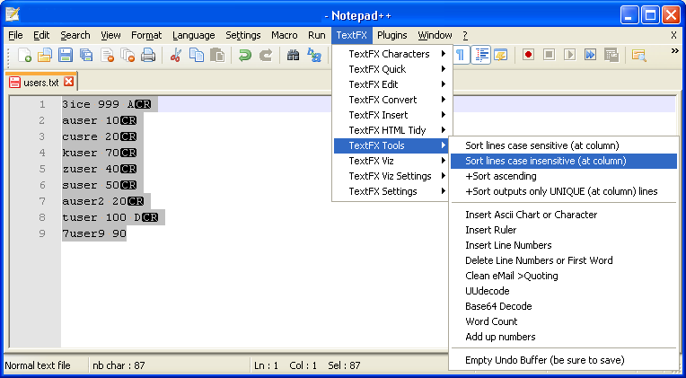Select Add up numbers

pyautogui.click(x=564, y=337)
